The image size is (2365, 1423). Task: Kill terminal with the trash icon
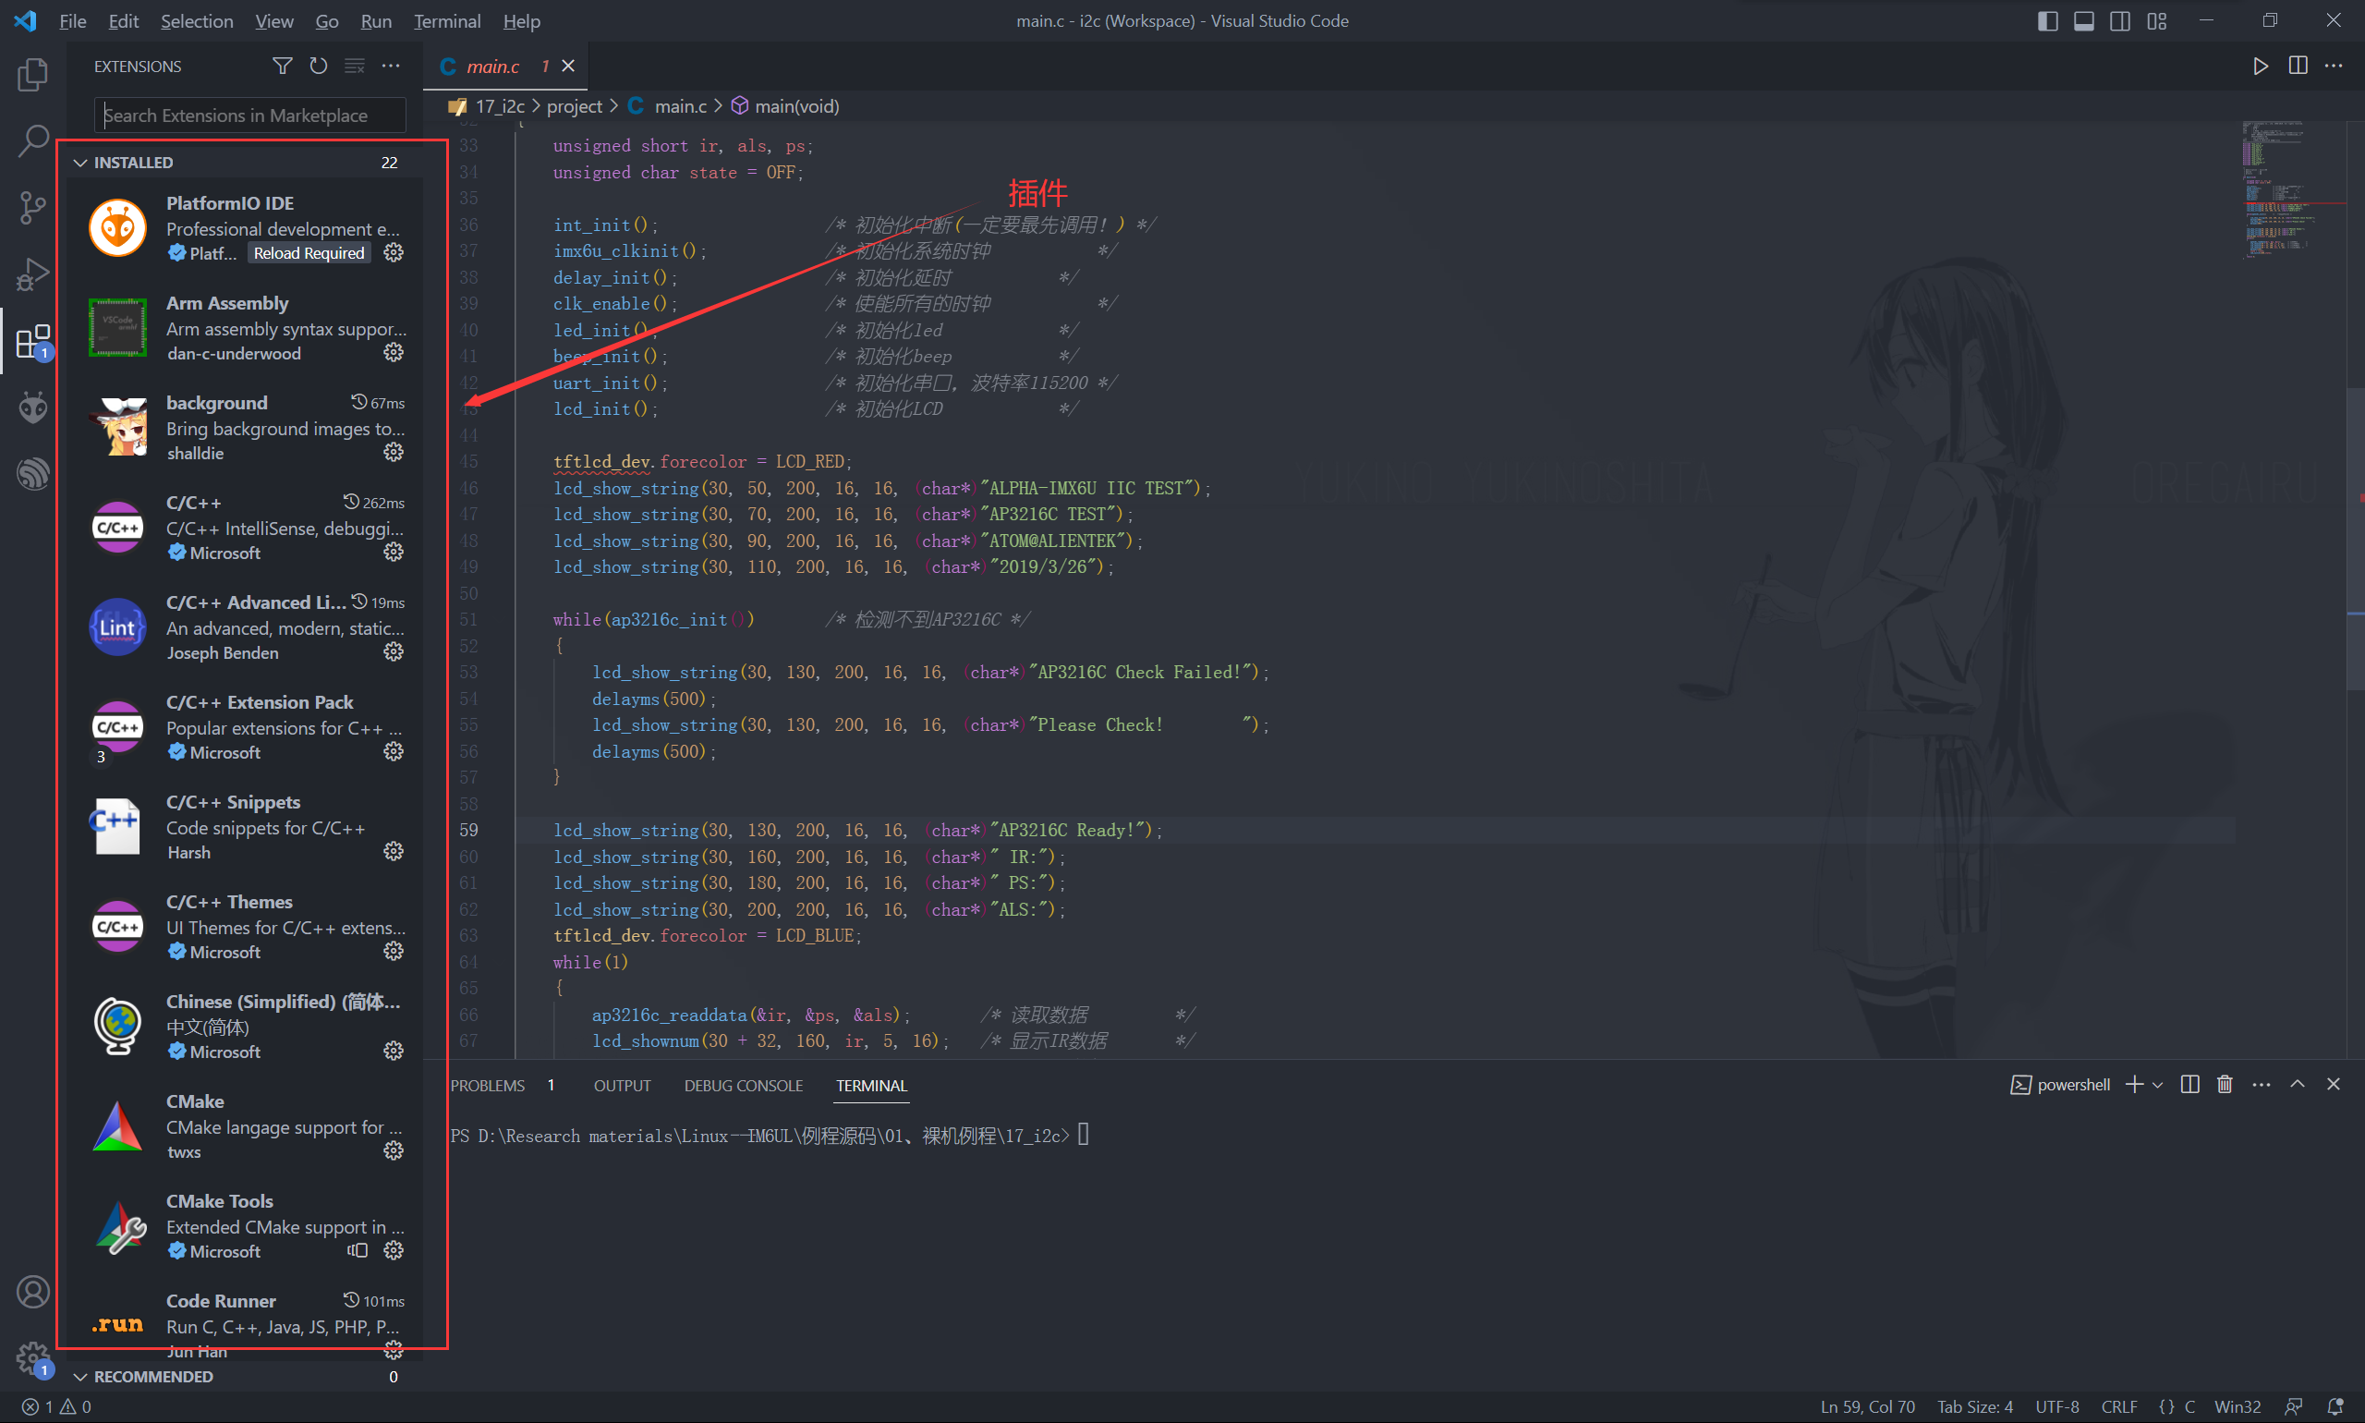(2224, 1085)
